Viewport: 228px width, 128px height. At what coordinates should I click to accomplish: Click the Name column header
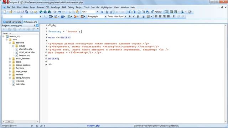20,33
